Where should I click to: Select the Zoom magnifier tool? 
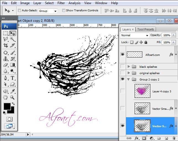tap(12, 97)
